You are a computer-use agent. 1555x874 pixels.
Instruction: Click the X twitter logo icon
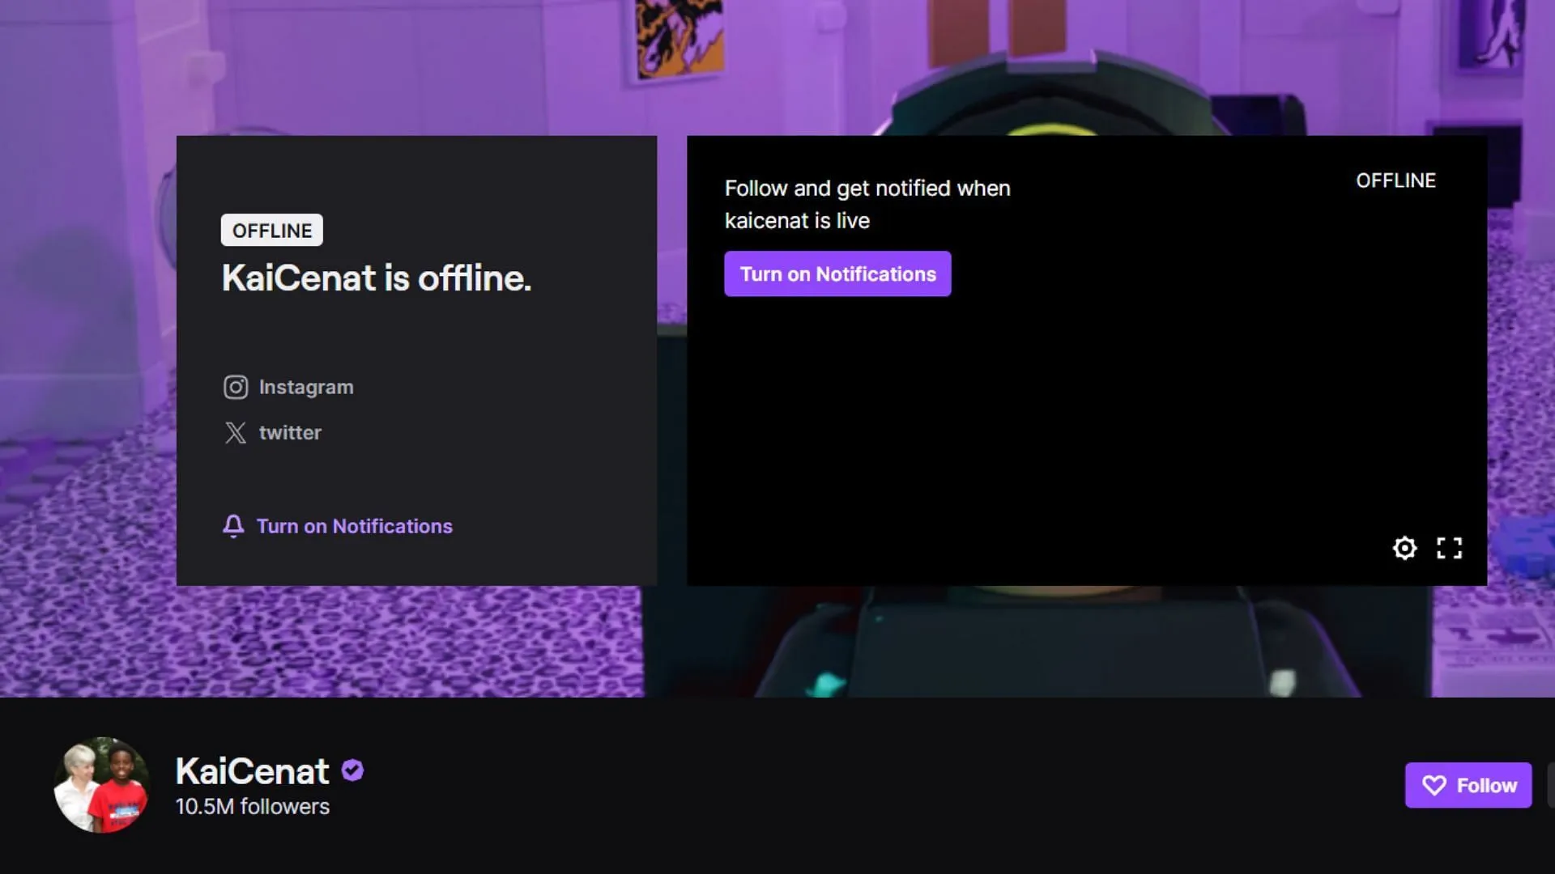(236, 432)
